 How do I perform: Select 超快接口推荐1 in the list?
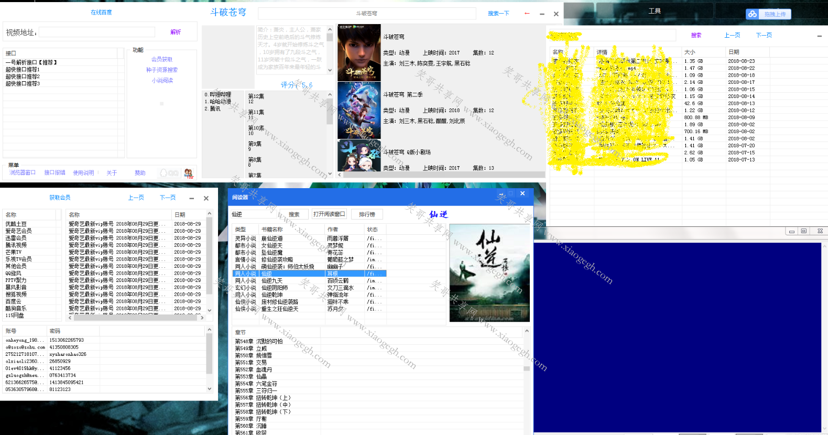click(23, 69)
